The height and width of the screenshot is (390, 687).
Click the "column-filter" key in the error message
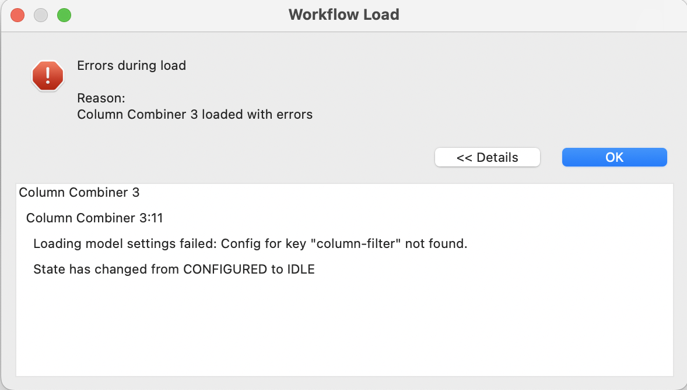355,243
